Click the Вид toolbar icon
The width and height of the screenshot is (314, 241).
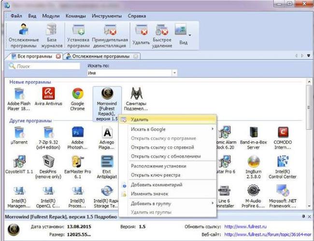click(x=181, y=34)
